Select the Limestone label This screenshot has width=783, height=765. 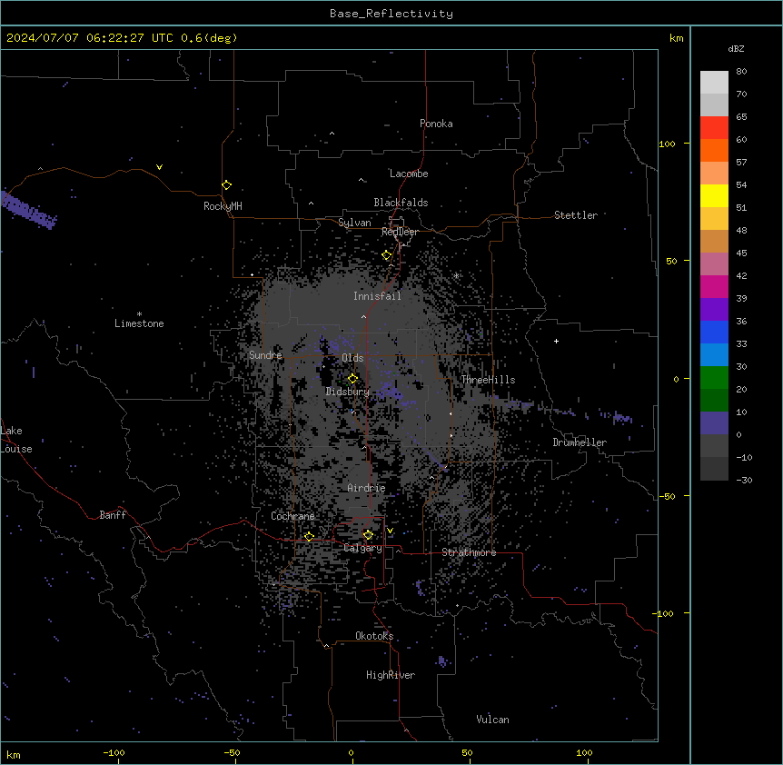(139, 323)
